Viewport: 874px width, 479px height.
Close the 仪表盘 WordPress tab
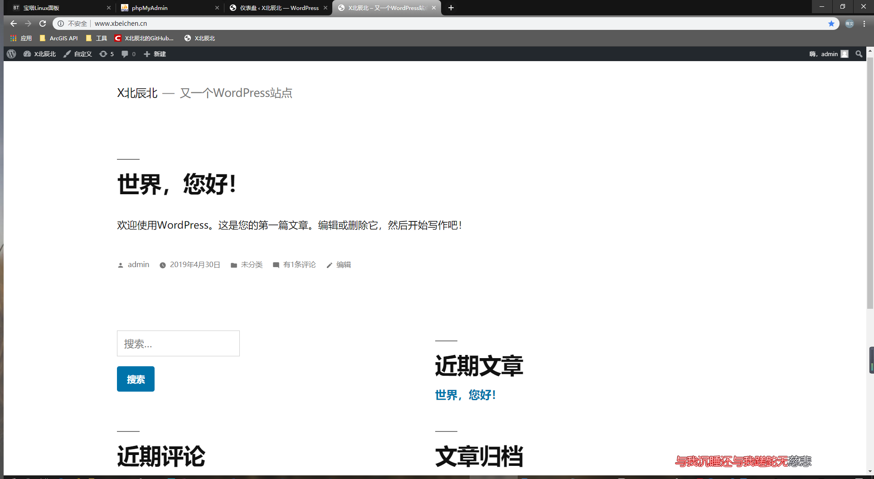tap(325, 8)
